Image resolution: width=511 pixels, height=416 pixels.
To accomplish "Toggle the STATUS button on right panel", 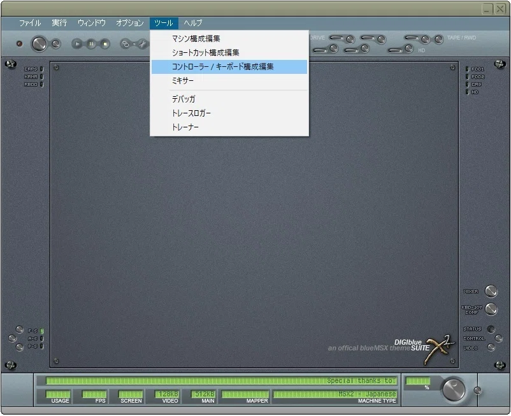I will 491,329.
